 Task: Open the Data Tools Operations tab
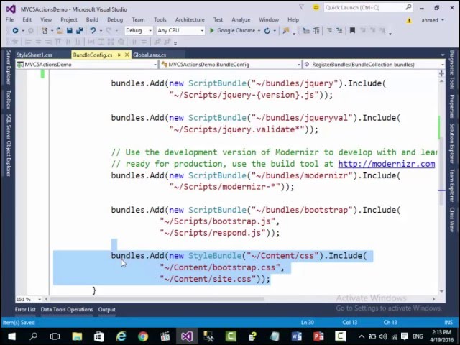[67, 310]
